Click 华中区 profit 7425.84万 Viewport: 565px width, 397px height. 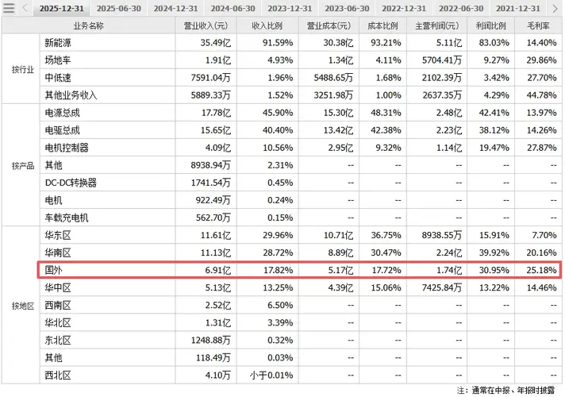pyautogui.click(x=441, y=287)
